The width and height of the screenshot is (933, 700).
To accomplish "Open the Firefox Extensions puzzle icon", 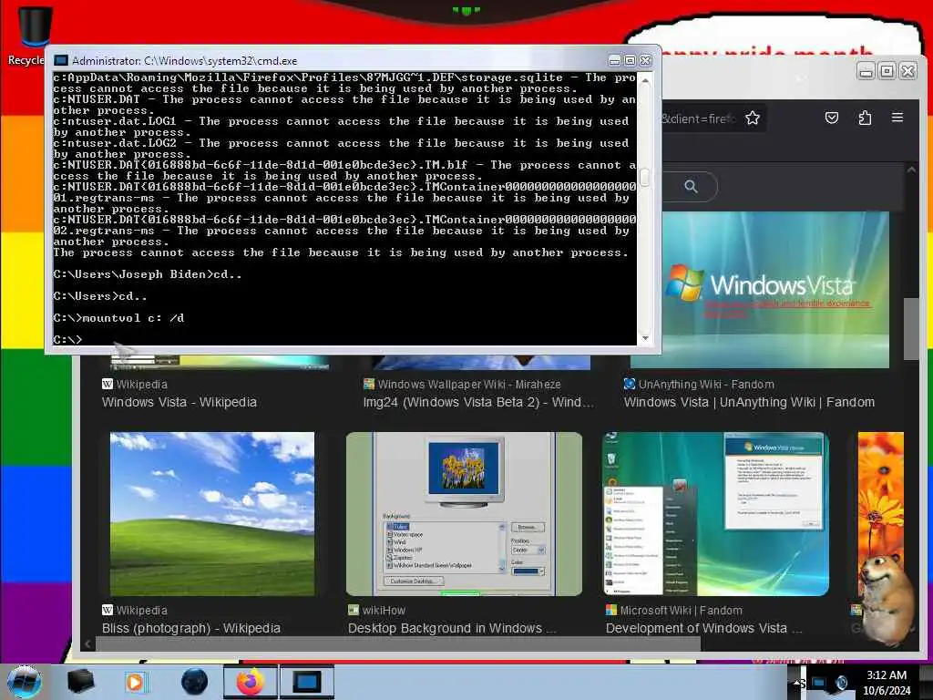I will point(866,118).
